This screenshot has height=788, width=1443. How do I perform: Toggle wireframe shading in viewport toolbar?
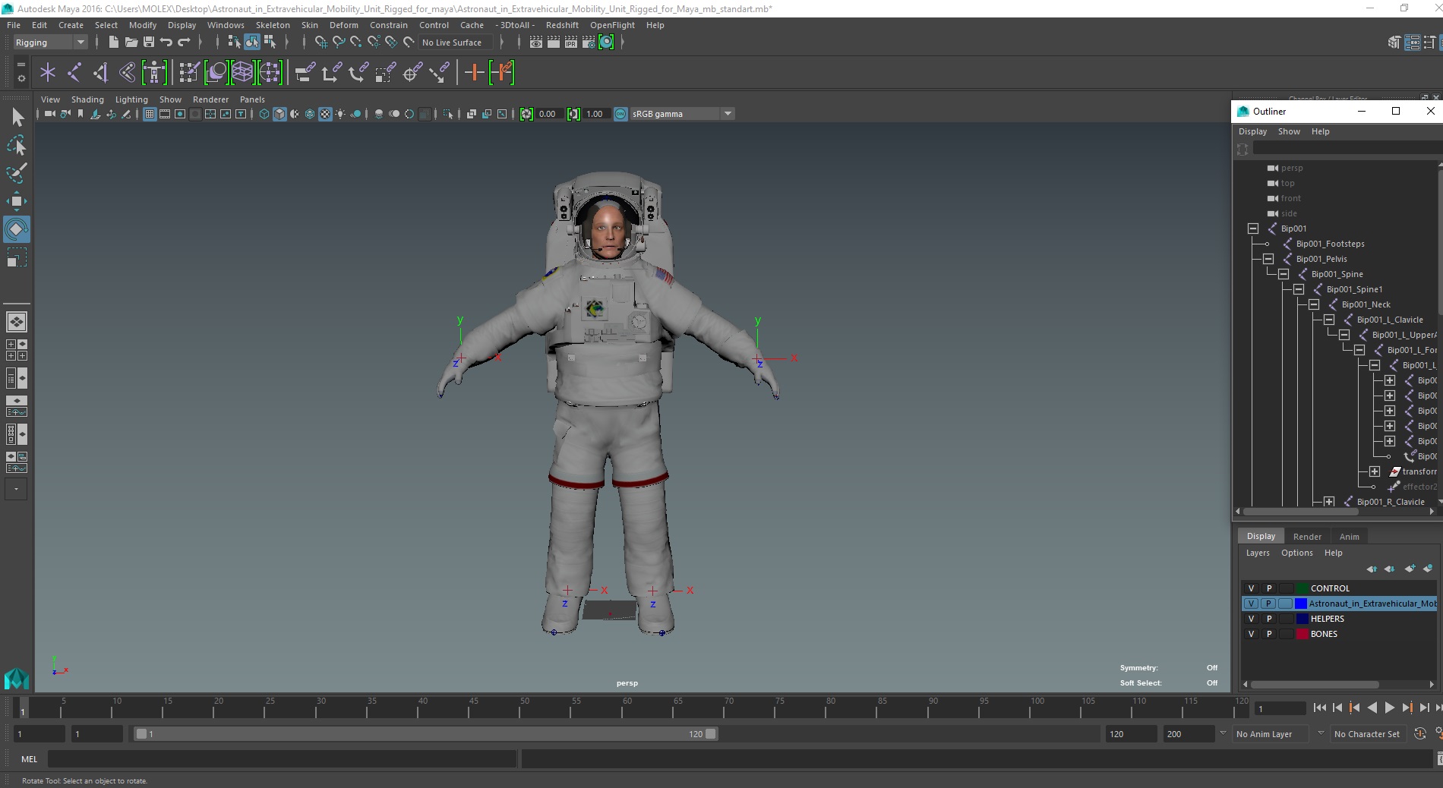coord(264,114)
